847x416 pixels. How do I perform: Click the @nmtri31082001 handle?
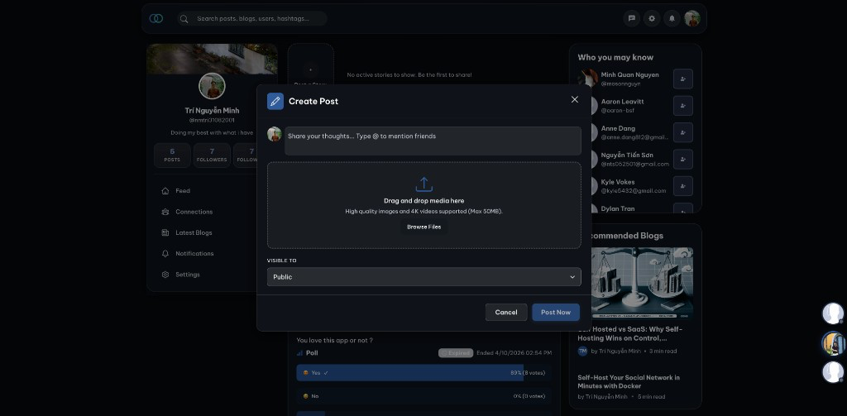coord(212,121)
